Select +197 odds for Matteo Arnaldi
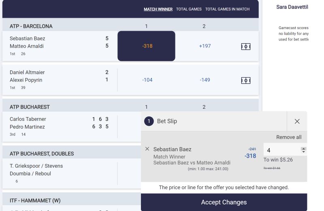Screen dimensions: 324x211 click(x=205, y=46)
